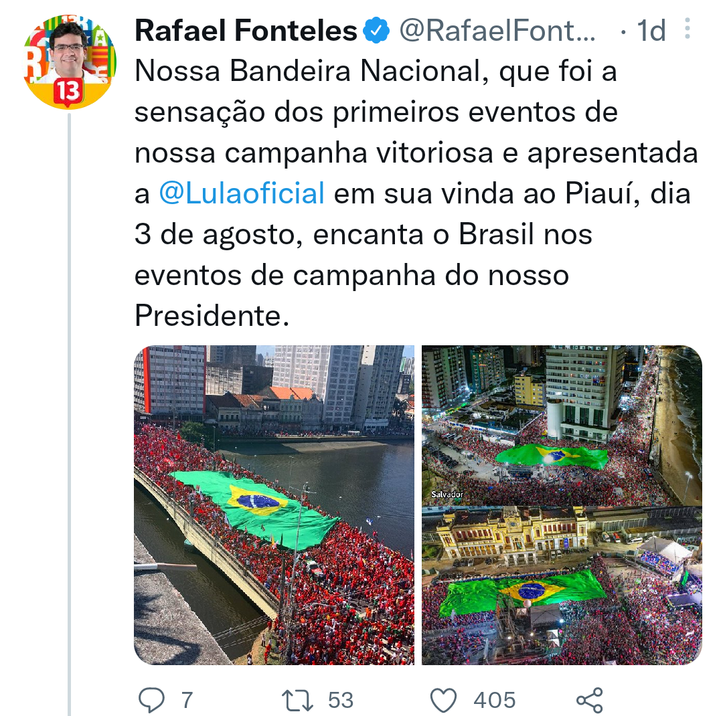The image size is (723, 716).
Task: Click the Rafael Fonteles display name
Action: coord(246,31)
